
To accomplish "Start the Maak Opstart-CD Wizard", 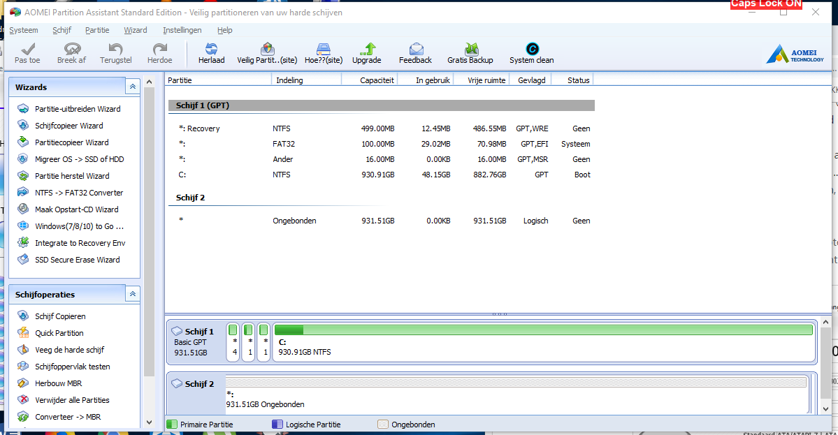I will 76,209.
